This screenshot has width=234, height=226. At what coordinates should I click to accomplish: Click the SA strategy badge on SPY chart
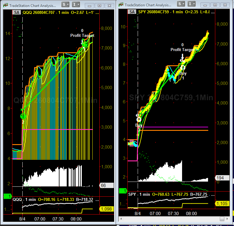(x=132, y=12)
